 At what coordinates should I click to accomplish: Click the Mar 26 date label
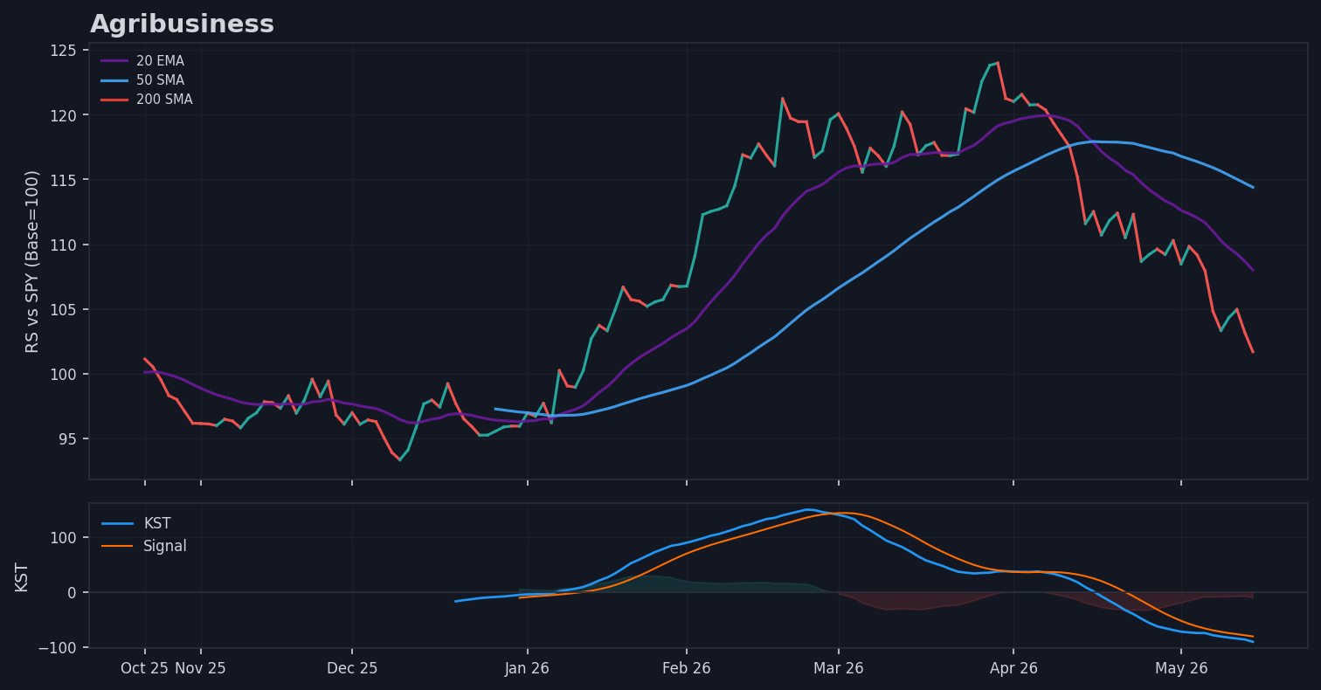pos(839,668)
